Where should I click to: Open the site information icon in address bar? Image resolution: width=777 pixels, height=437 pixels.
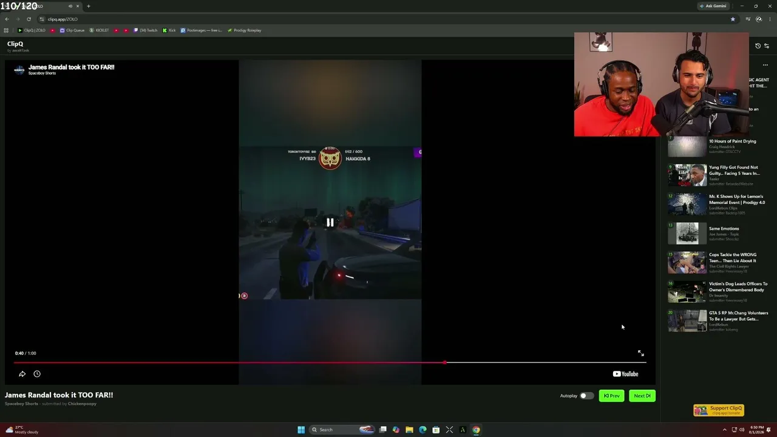[x=42, y=19]
